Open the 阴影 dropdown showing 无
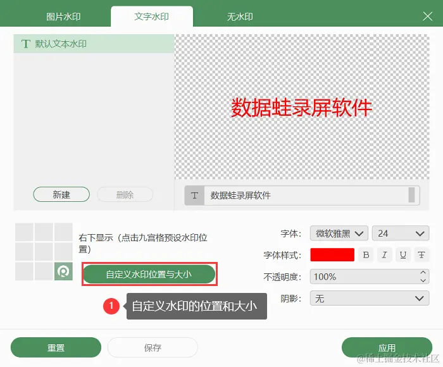Image resolution: width=443 pixels, height=367 pixels. [370, 298]
